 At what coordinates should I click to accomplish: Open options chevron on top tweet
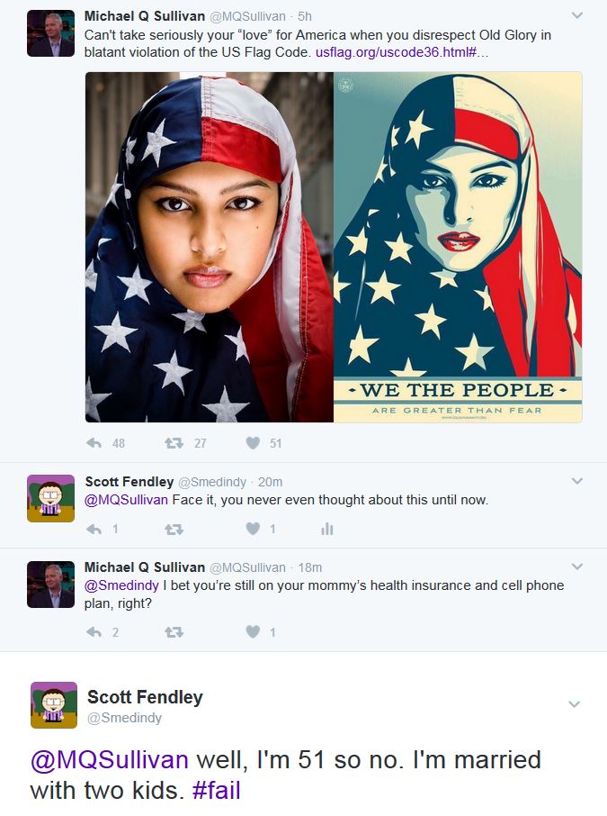point(576,15)
